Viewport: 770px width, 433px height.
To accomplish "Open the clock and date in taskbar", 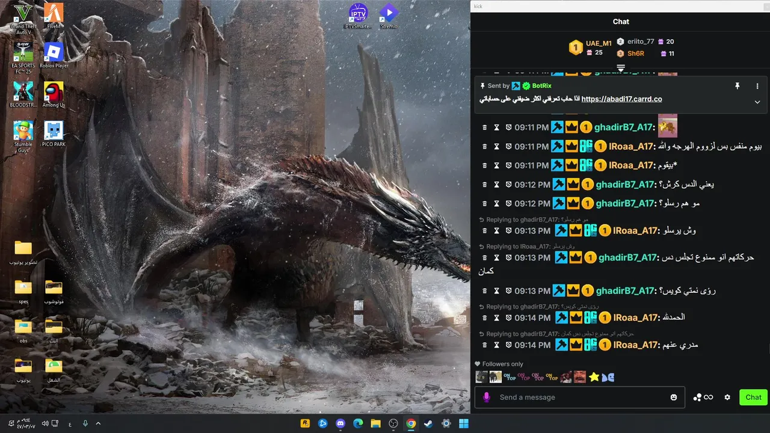I will pyautogui.click(x=25, y=423).
